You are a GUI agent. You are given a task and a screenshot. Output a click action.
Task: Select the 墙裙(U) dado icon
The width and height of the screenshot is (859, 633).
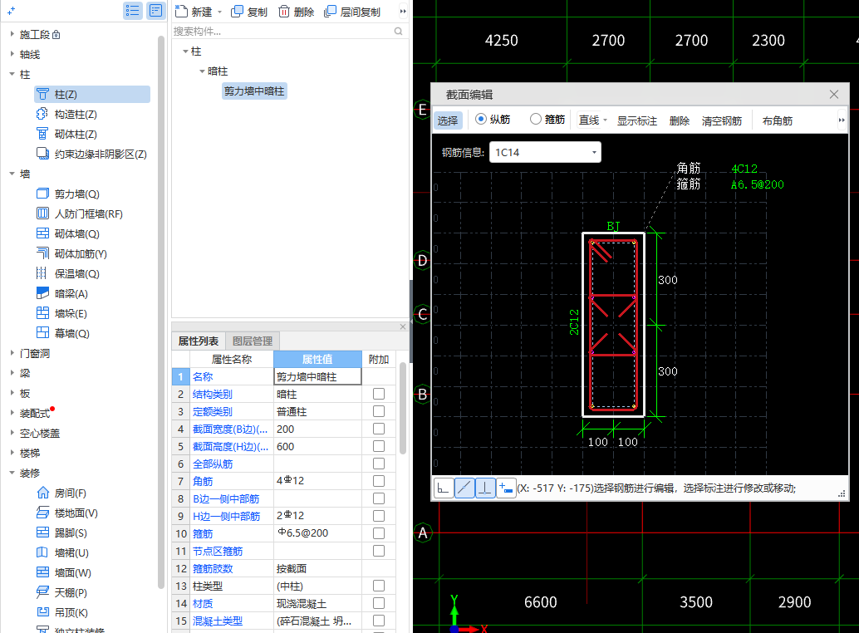[x=42, y=552]
